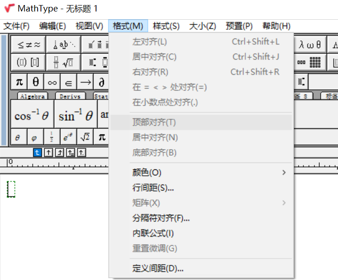Expand the 颜色(O) submenu

[x=201, y=173]
